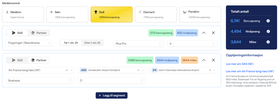Image resolution: width=279 pixels, height=101 pixels.
Task: Click Legg til segment button
Action: click(x=111, y=95)
